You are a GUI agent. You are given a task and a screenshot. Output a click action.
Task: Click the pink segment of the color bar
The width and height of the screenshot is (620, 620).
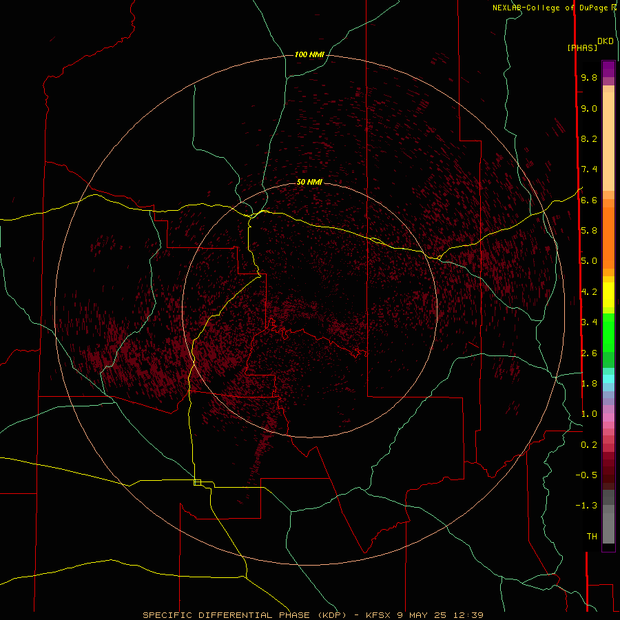point(608,417)
